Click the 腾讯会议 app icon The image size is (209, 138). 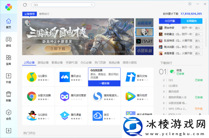tap(64, 77)
